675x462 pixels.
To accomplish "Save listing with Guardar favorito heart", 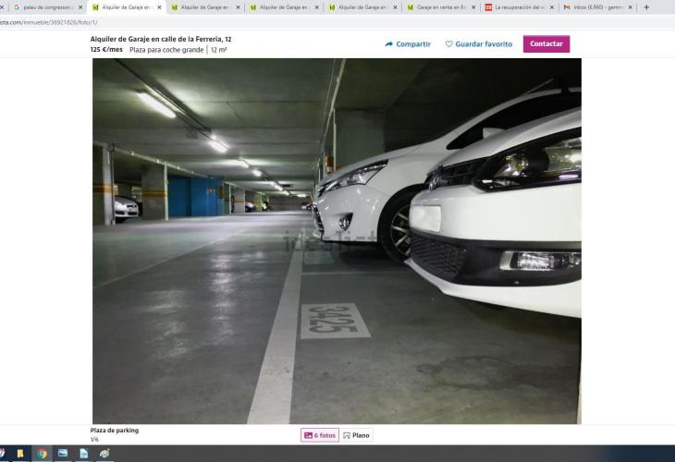I will [478, 43].
